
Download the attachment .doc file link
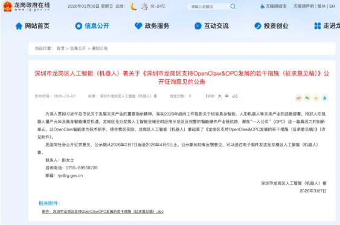[x=103, y=211]
